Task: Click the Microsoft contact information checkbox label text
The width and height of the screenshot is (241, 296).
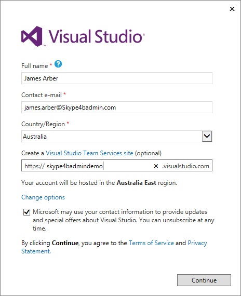Action: [x=124, y=220]
